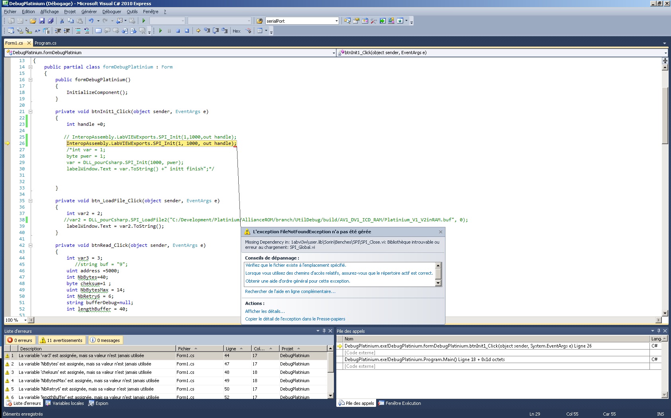Collapse the formDebugPlatinium class region

coord(30,67)
